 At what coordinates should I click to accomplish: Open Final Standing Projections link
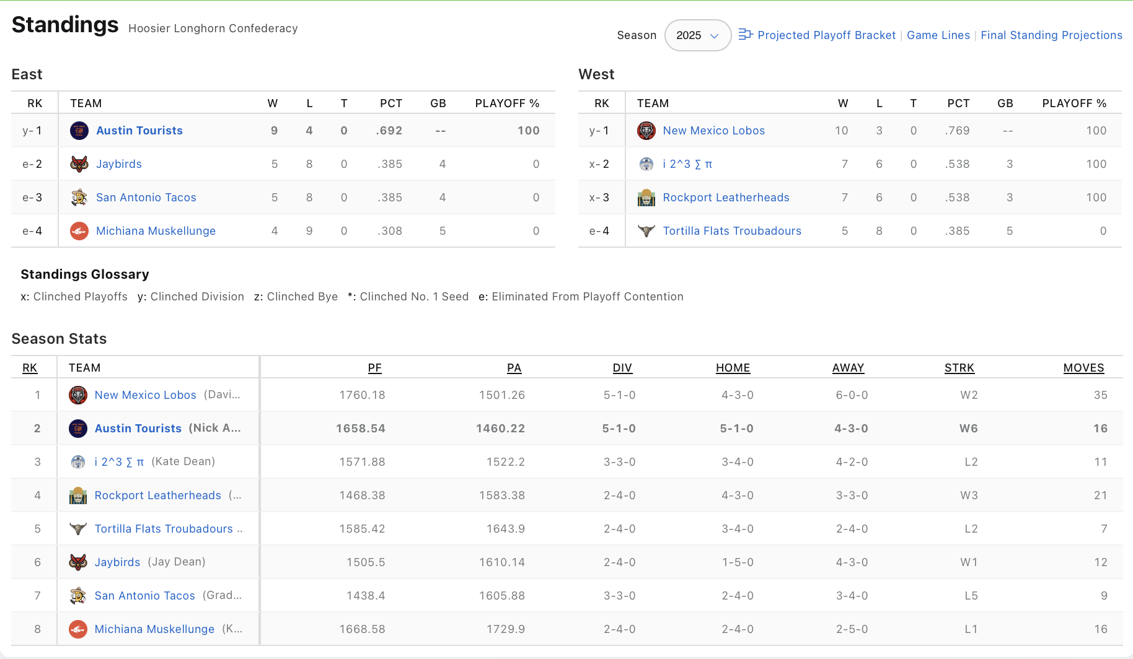pyautogui.click(x=1051, y=35)
